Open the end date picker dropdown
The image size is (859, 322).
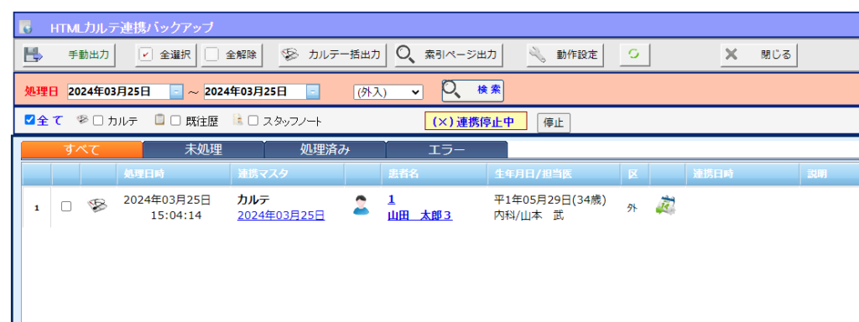[313, 91]
